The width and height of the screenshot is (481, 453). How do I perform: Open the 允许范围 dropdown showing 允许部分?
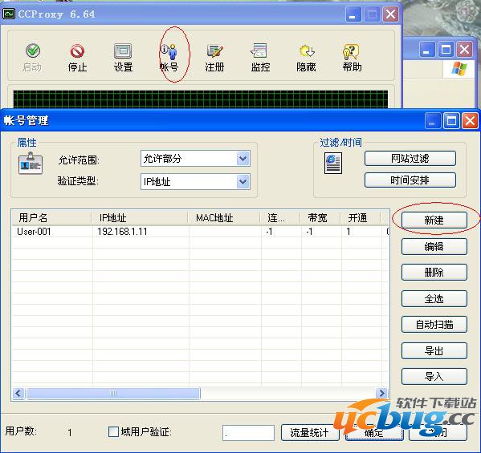point(195,159)
